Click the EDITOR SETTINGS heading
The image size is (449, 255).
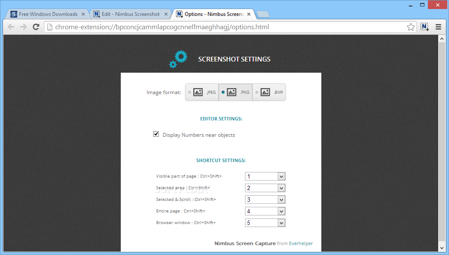(x=221, y=119)
